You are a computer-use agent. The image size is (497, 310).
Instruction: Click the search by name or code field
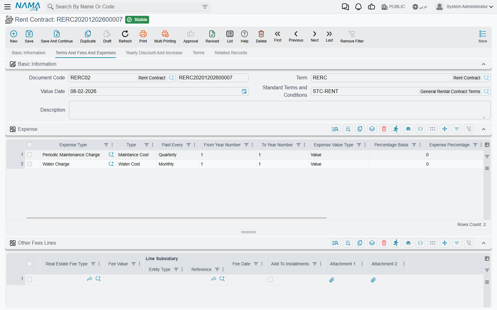(x=127, y=7)
